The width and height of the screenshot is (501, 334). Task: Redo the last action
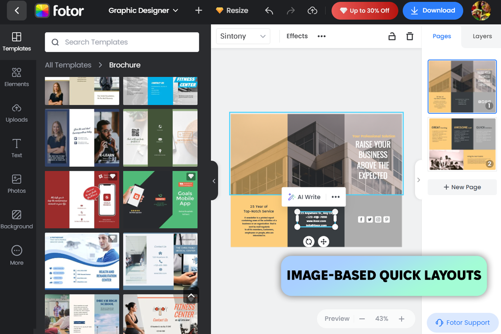point(291,11)
